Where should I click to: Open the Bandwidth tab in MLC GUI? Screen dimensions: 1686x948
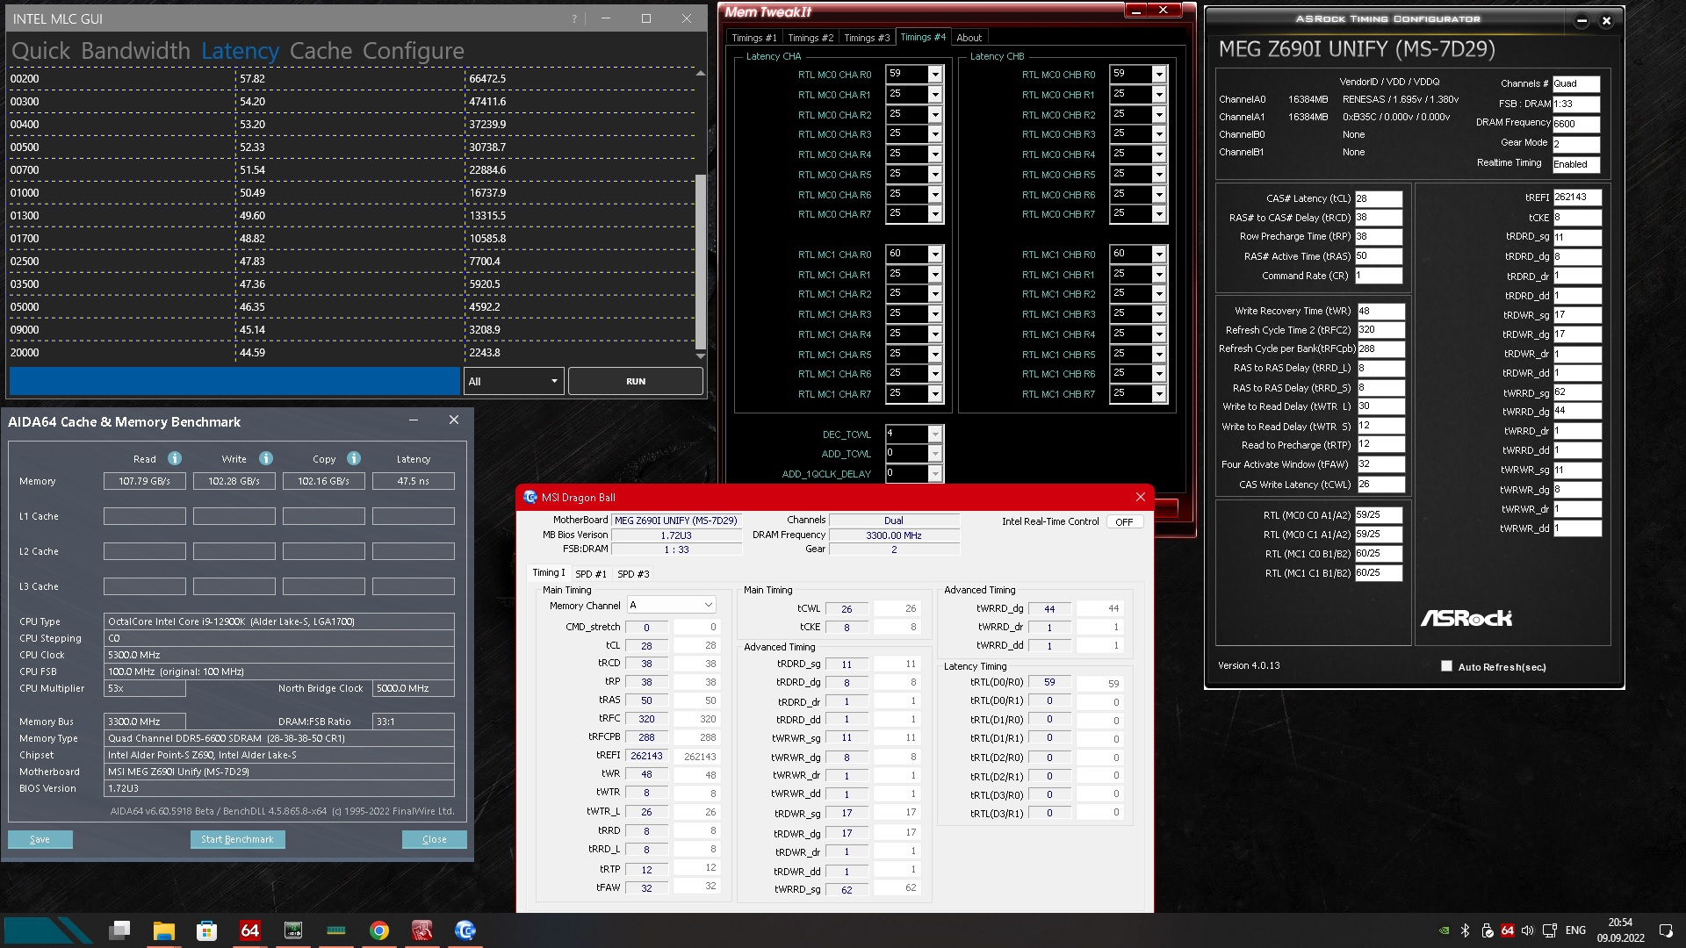(135, 51)
